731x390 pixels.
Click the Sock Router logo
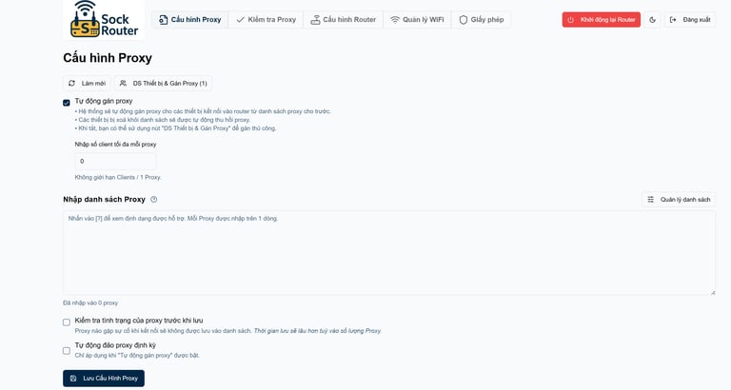(x=91, y=19)
